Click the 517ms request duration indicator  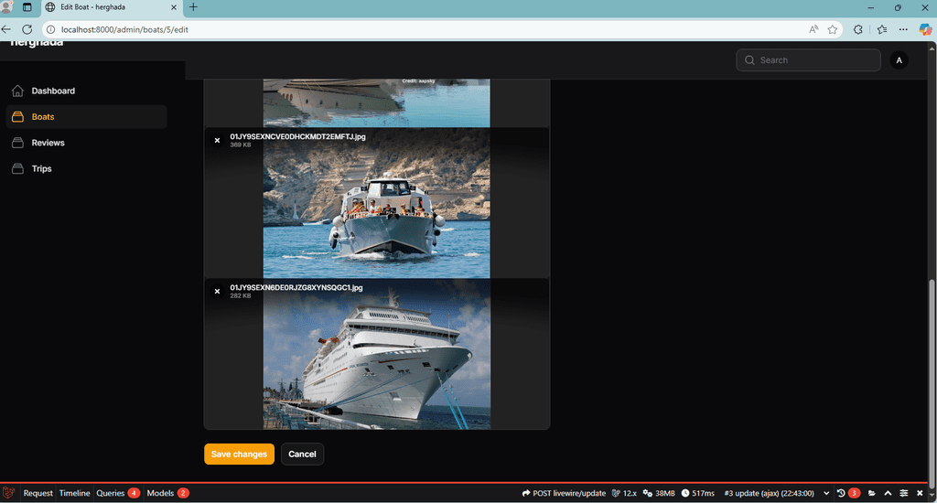(698, 494)
